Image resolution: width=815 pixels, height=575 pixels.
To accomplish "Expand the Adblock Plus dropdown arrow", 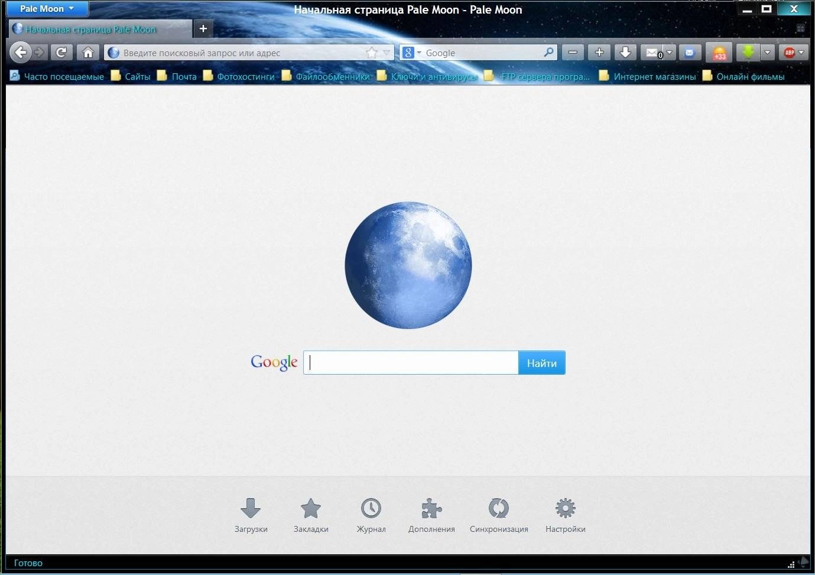I will point(802,53).
